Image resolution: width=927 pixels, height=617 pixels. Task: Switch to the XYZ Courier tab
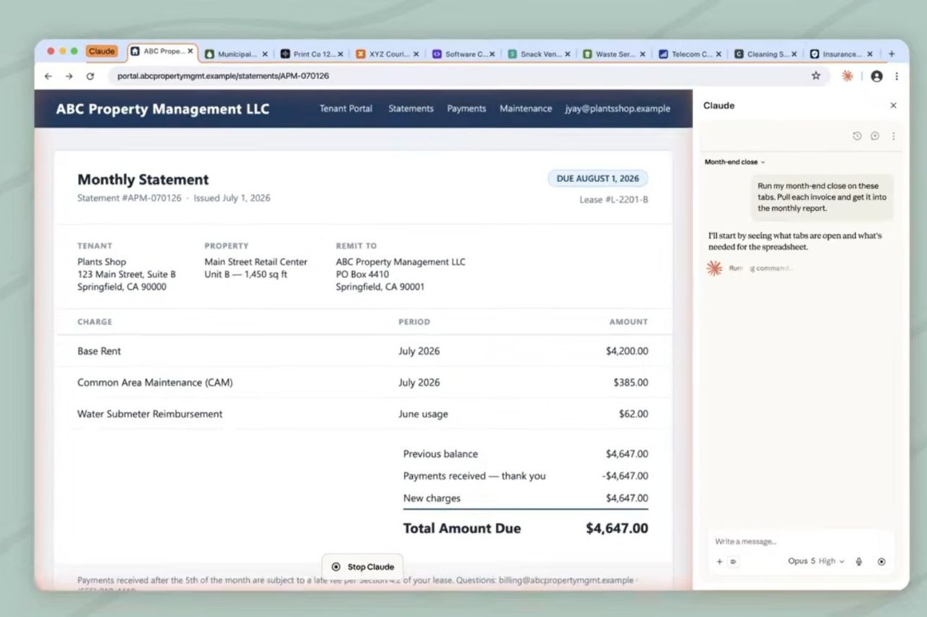(387, 54)
